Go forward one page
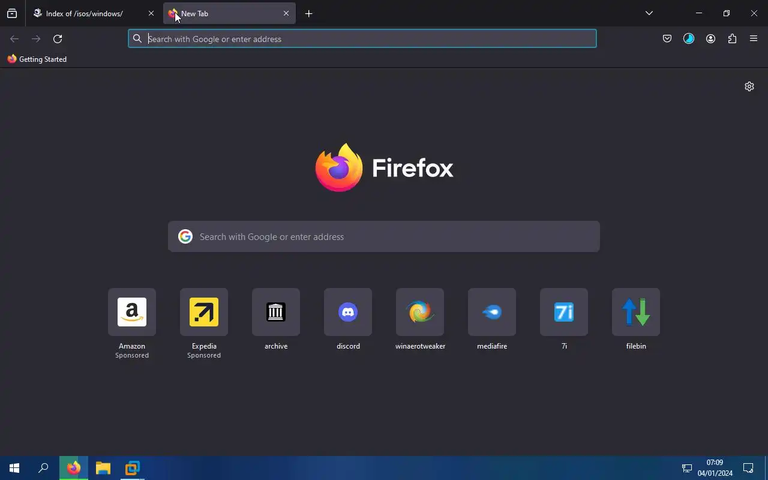Viewport: 768px width, 480px height. tap(36, 39)
